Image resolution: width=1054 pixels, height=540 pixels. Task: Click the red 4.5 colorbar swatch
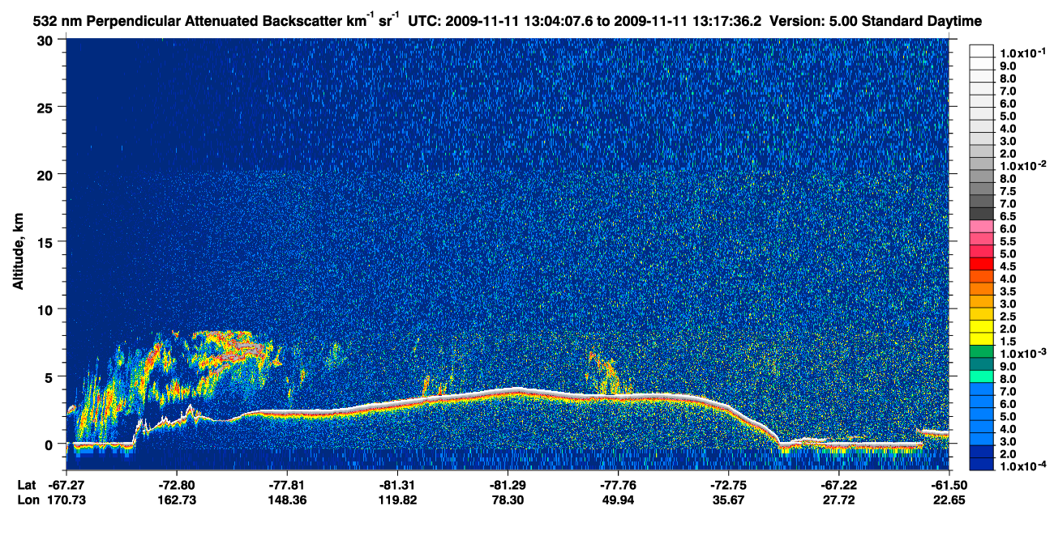click(x=981, y=264)
